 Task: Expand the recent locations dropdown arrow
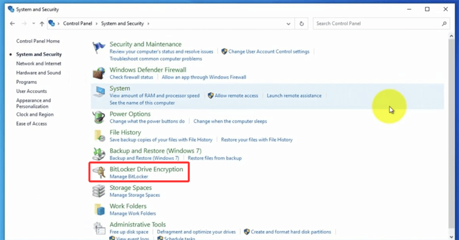(x=34, y=24)
